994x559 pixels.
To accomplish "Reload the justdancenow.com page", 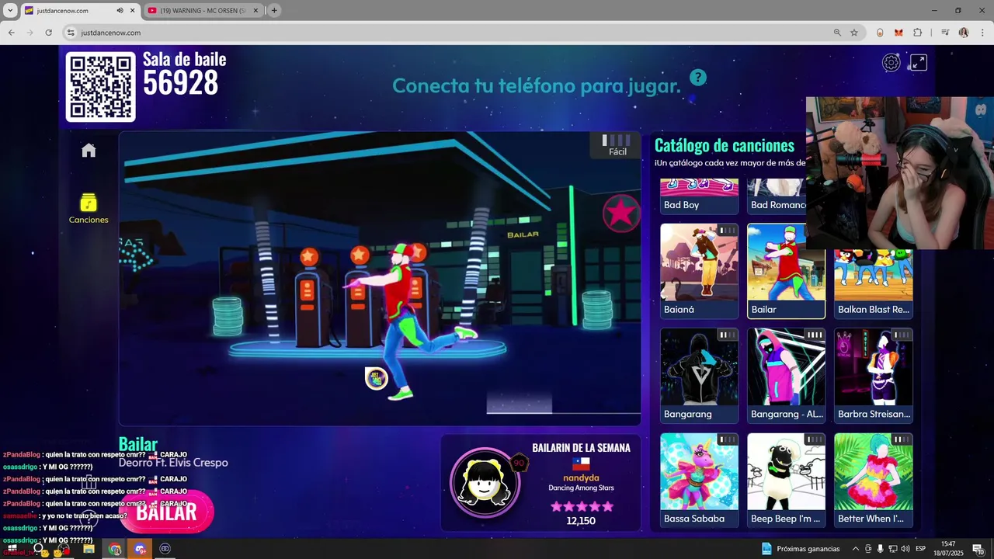I will tap(48, 33).
